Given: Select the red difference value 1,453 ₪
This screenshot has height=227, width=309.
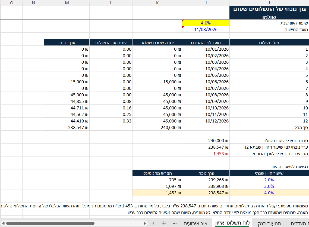Looking at the screenshot, I should [x=206, y=154].
